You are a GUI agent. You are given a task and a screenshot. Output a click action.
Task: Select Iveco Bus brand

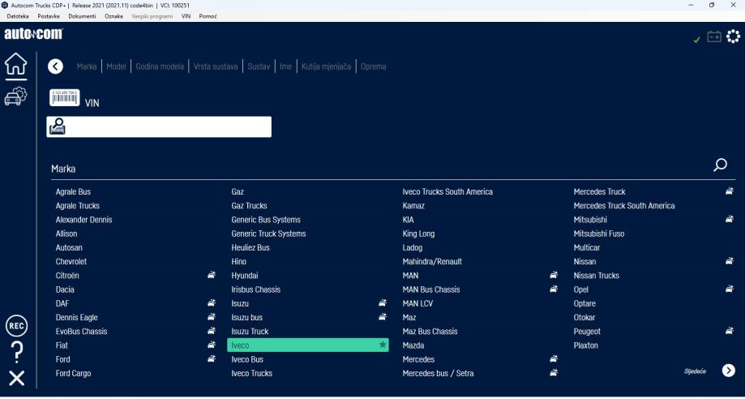247,359
